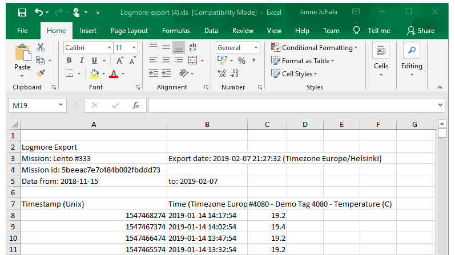Open the font size 11 dropdown
Viewport: 455px width, 255px height.
click(x=134, y=48)
